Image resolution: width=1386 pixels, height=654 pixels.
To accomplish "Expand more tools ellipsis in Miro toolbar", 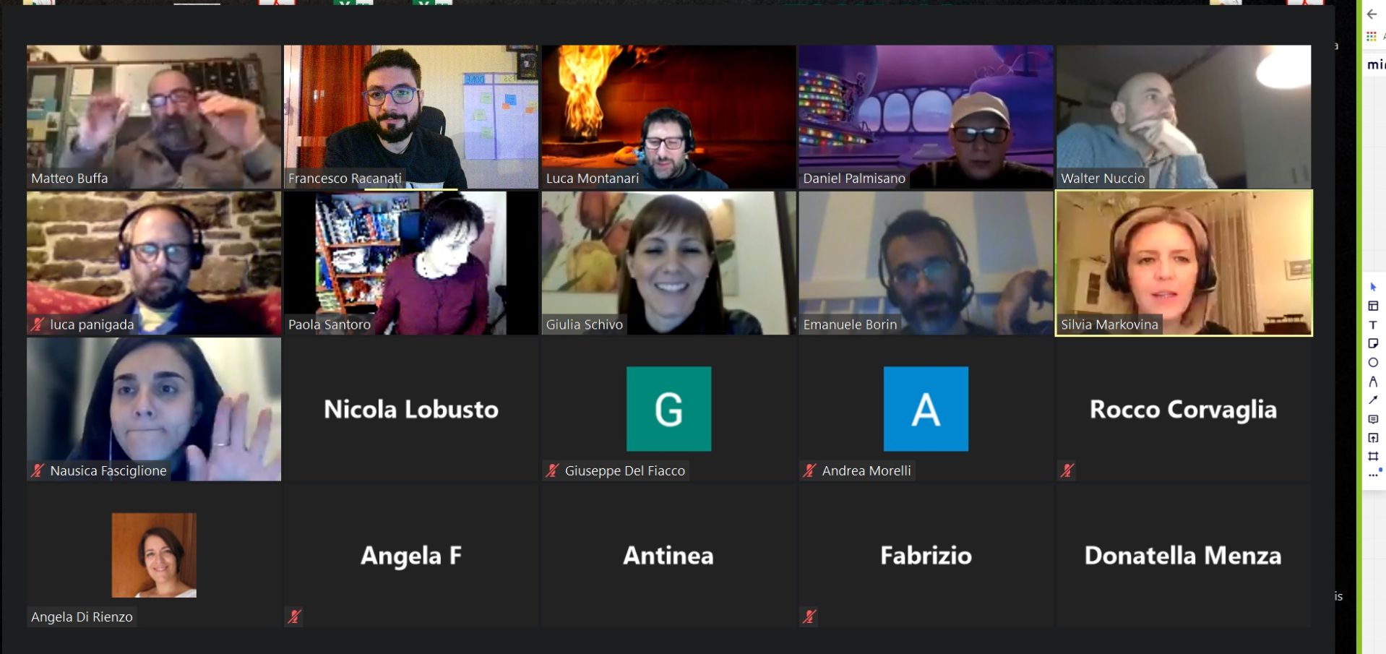I will click(1373, 475).
